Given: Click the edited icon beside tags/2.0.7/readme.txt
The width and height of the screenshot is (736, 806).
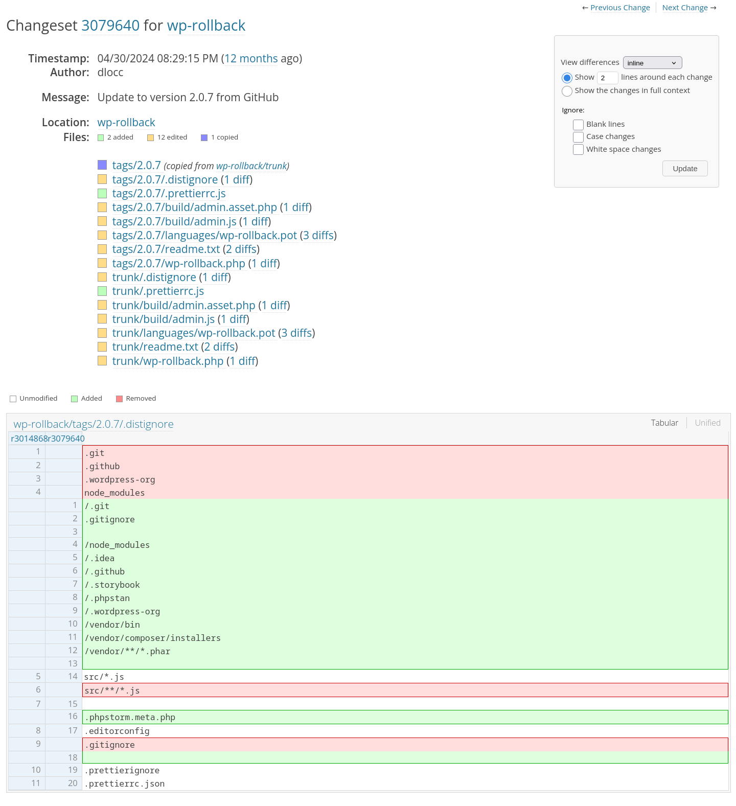Looking at the screenshot, I should (102, 249).
